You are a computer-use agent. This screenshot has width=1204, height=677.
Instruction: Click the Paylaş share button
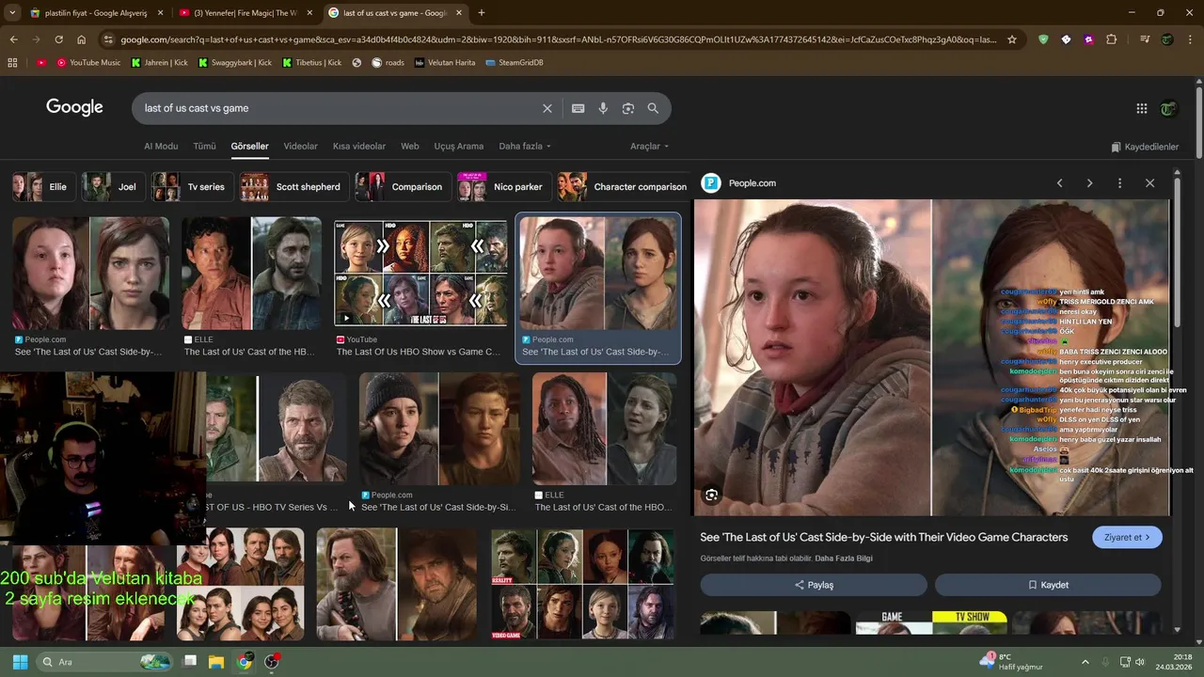point(815,585)
